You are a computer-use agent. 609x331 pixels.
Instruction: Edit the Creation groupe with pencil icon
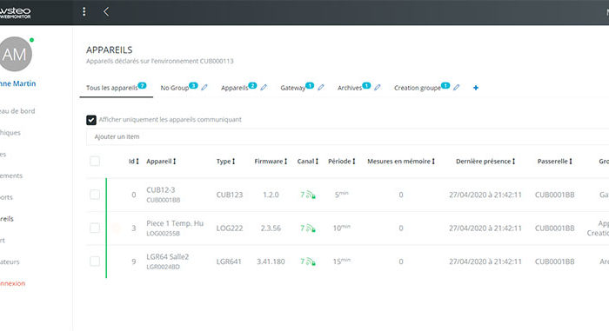(x=457, y=87)
